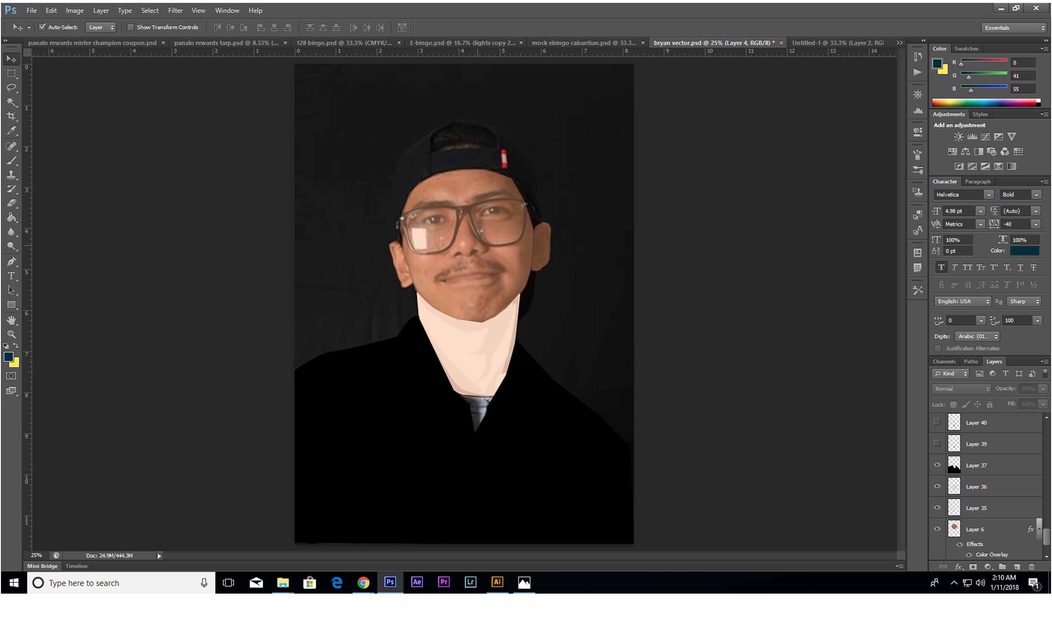Viewport: 1052px width, 622px height.
Task: Open the Filter menu
Action: [x=175, y=11]
